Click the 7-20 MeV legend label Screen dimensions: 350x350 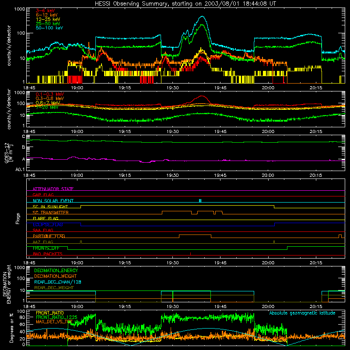point(47,107)
